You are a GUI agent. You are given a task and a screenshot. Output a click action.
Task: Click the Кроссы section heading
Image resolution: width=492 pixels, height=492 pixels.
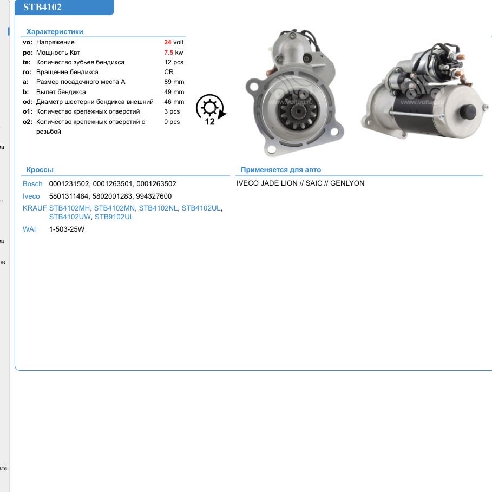click(40, 170)
